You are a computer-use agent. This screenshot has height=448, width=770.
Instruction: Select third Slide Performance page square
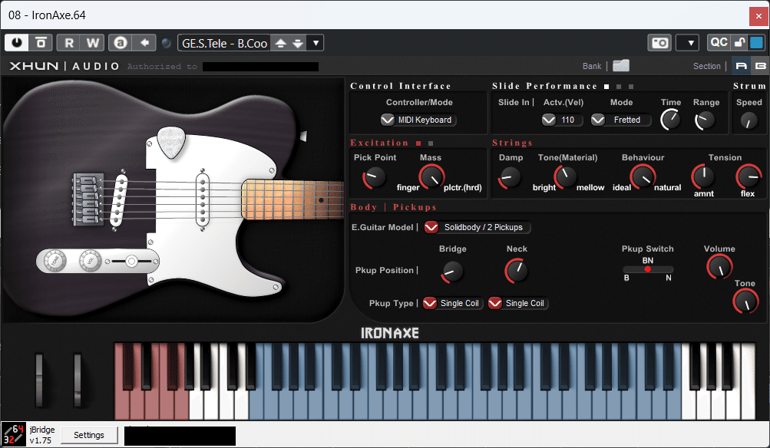631,87
